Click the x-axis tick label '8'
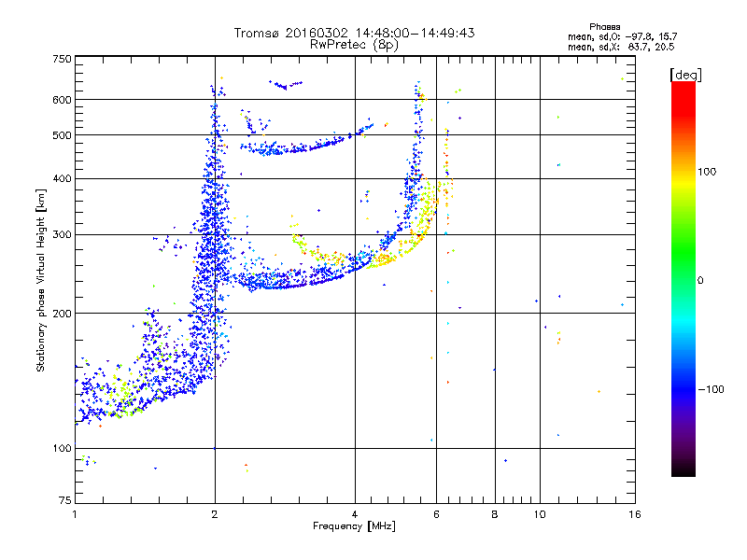Viewport: 747px width, 560px height. click(495, 514)
